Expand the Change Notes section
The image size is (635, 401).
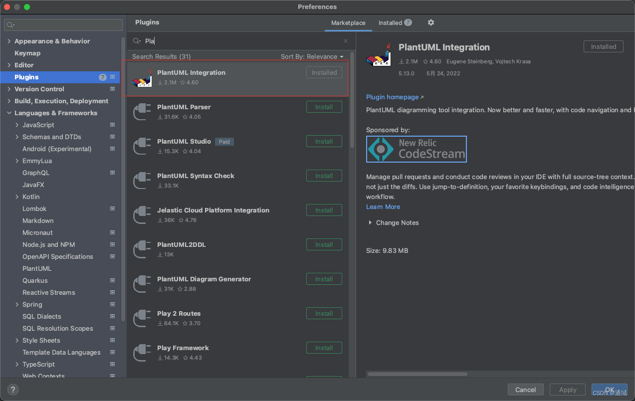coord(370,223)
